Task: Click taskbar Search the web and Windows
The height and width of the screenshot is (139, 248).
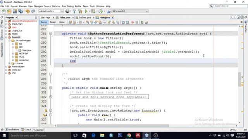Action: [x=40, y=136]
